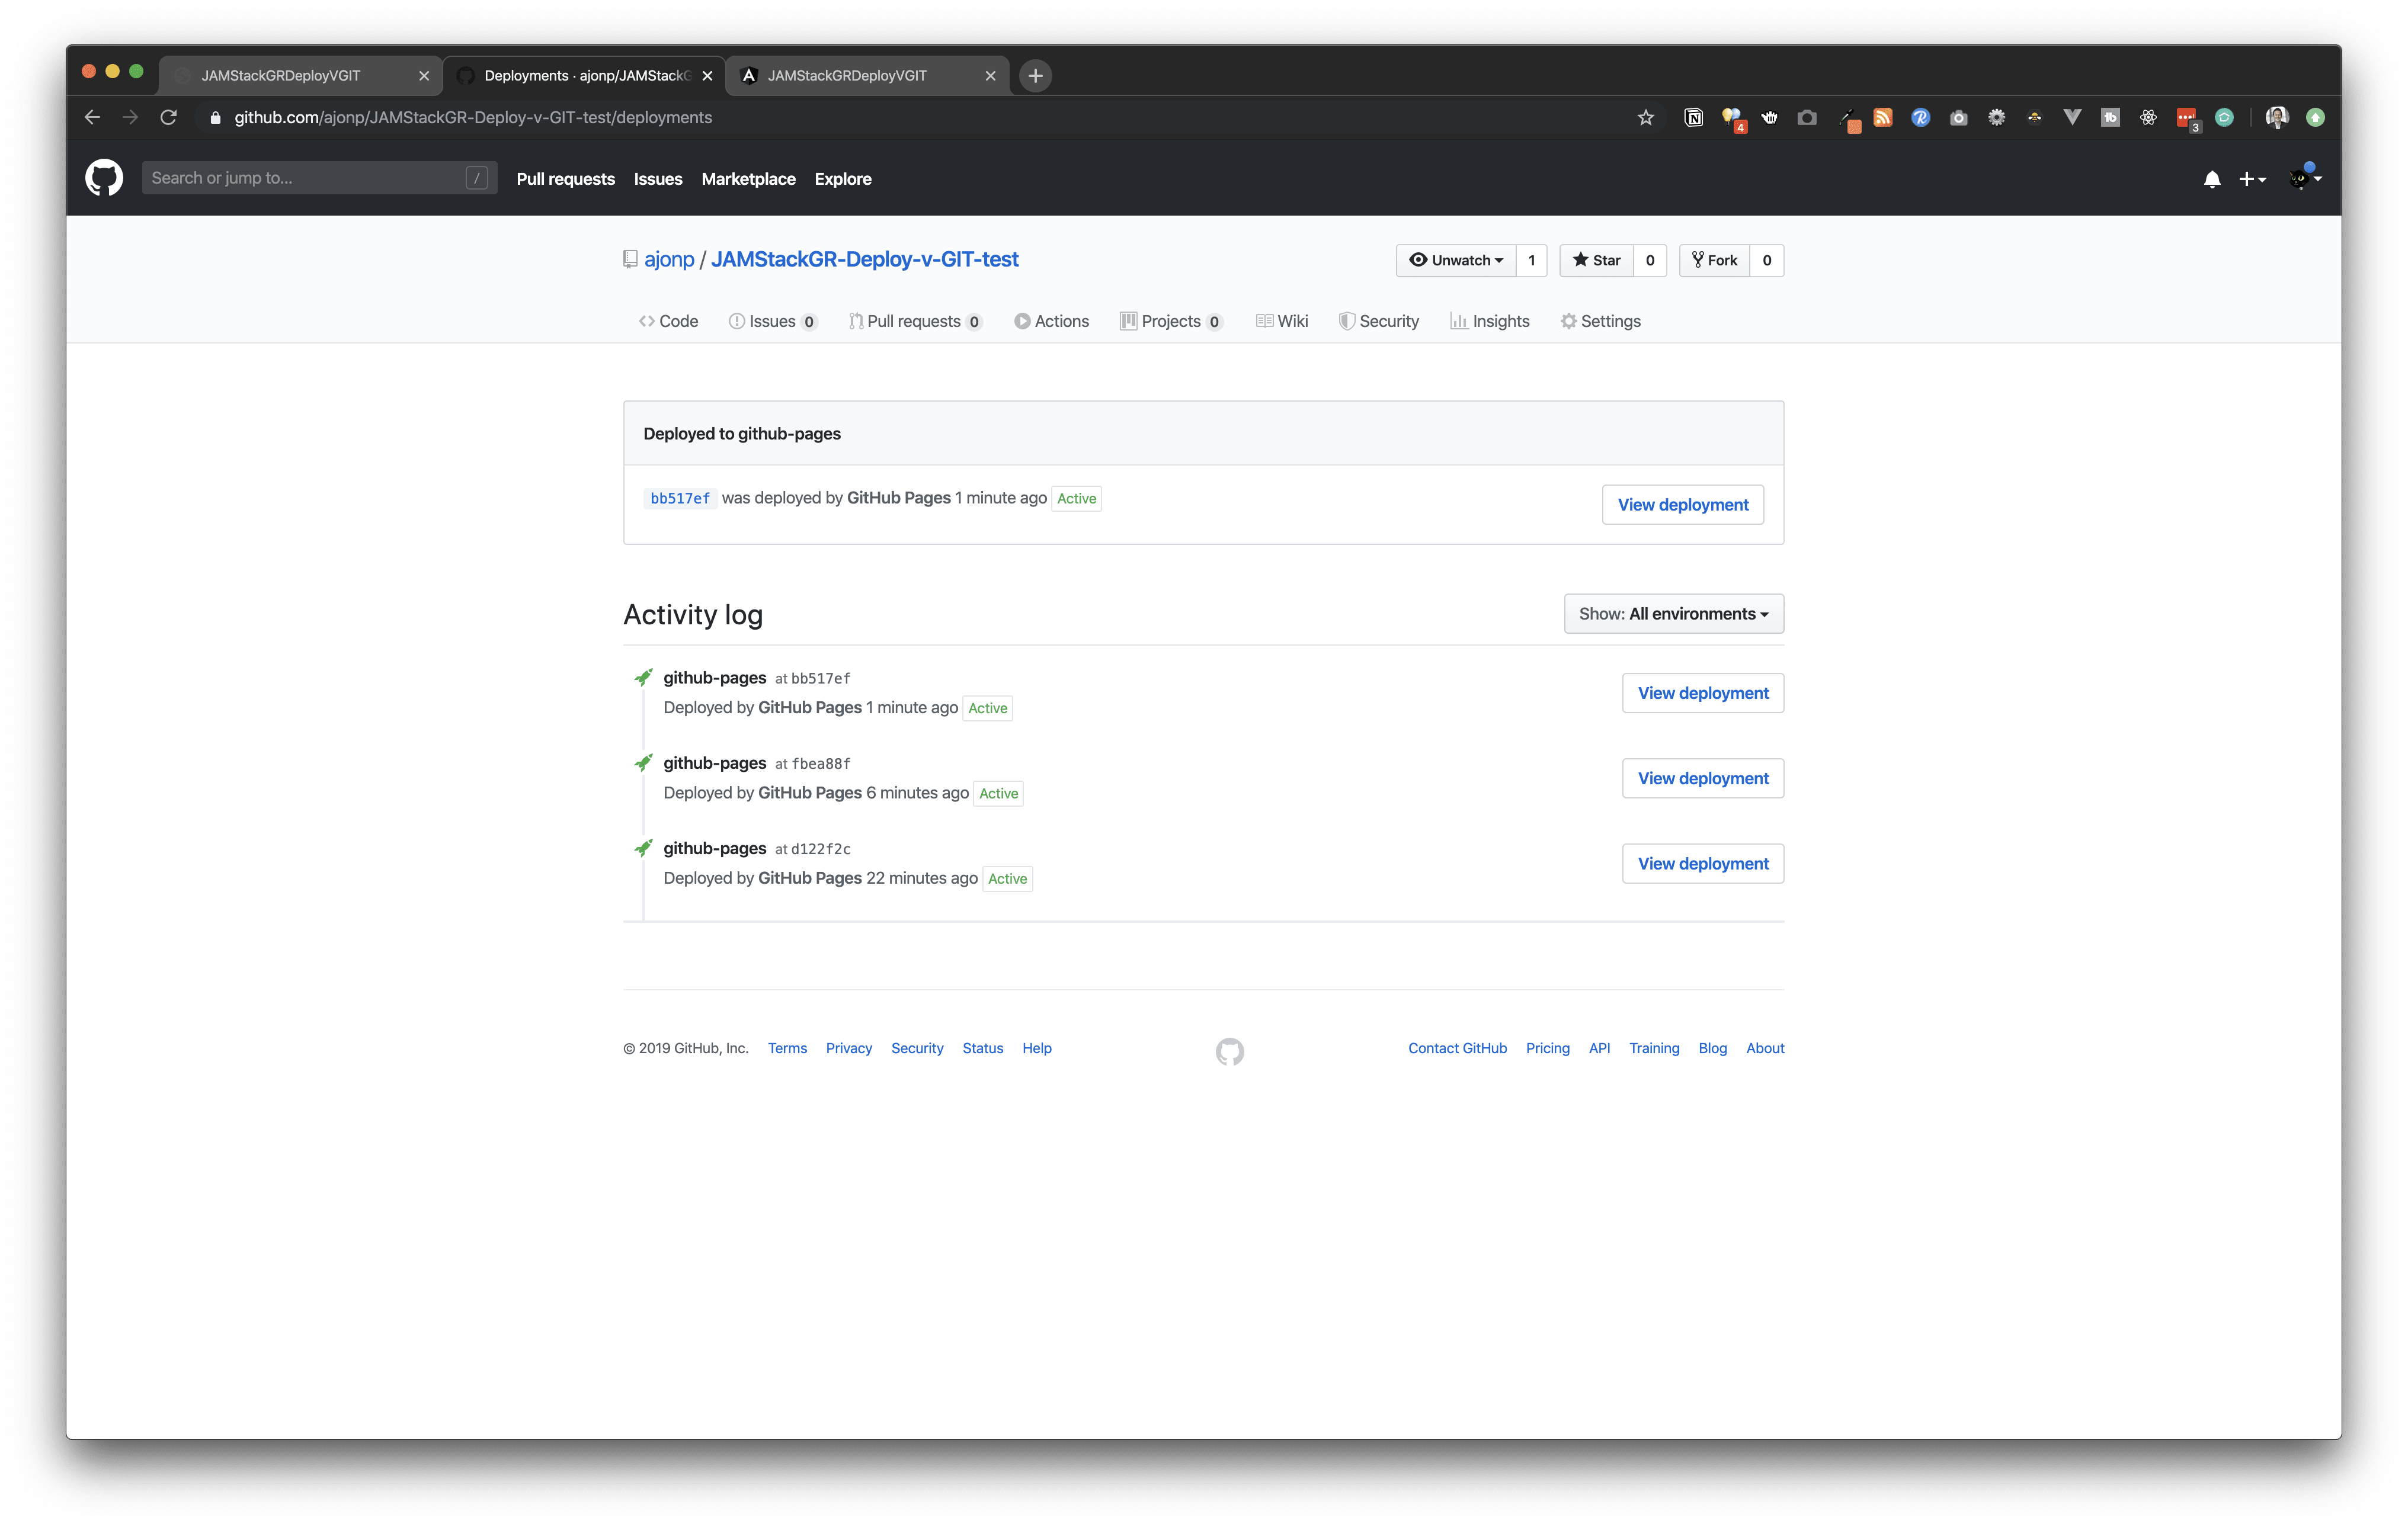Click the Notion extension icon
Image resolution: width=2408 pixels, height=1527 pixels.
click(x=1693, y=117)
